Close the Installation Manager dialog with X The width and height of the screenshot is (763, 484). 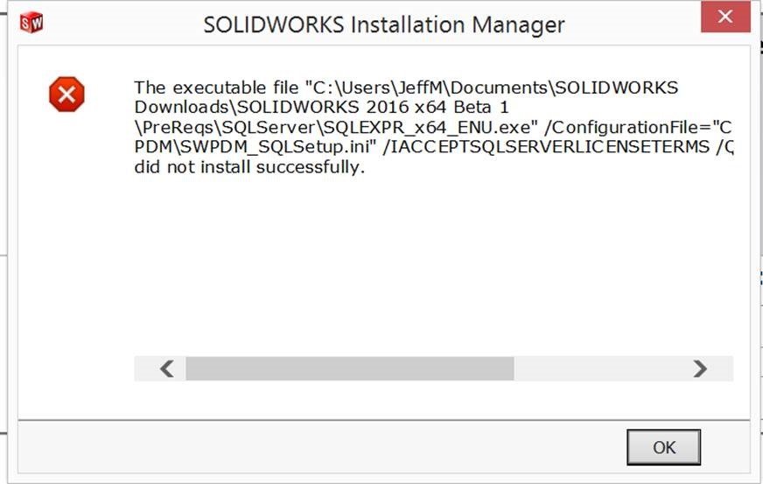tap(724, 18)
